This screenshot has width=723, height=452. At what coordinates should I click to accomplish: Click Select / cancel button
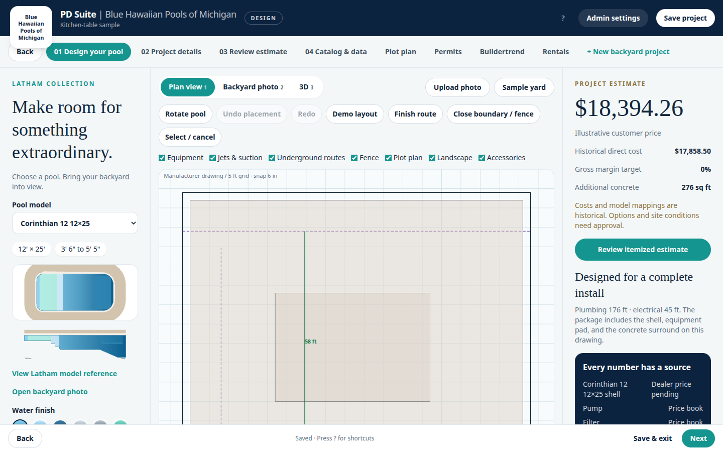pyautogui.click(x=190, y=137)
